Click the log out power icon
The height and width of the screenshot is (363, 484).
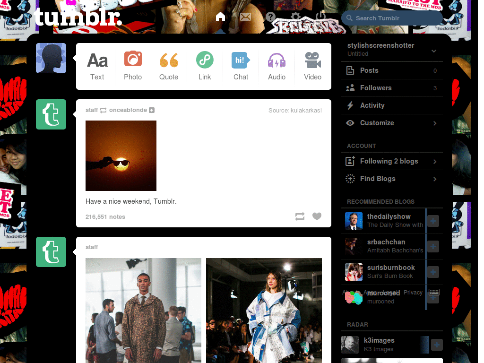tap(321, 17)
